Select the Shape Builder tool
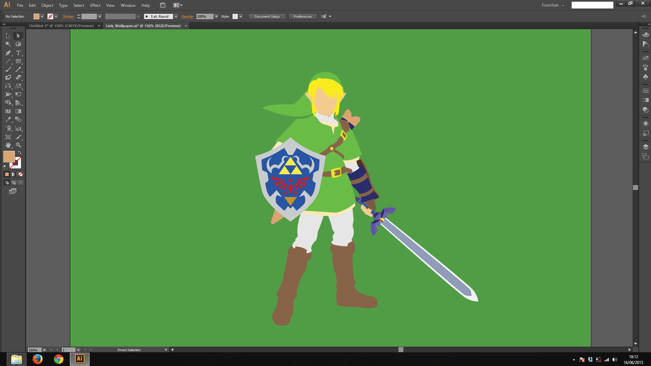The image size is (651, 366). click(8, 103)
